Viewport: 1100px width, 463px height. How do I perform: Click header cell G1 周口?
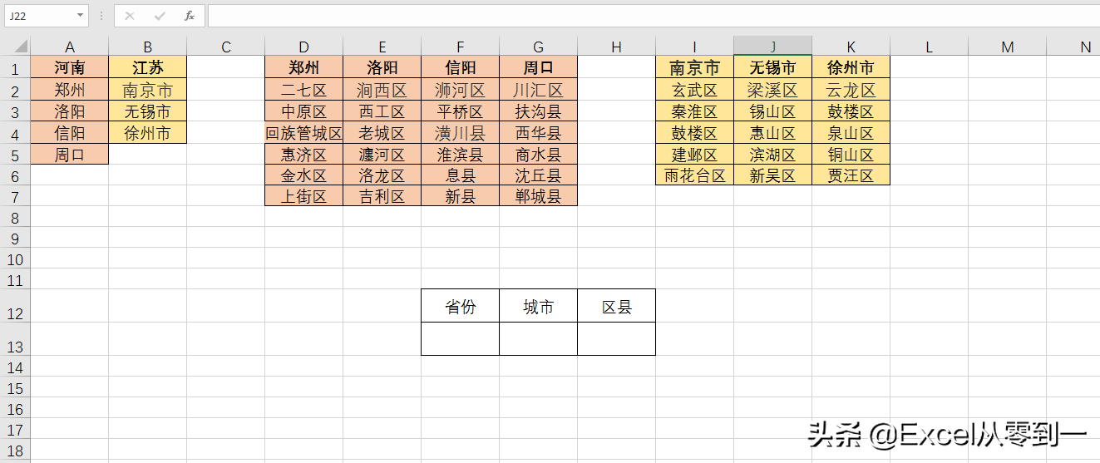(538, 68)
